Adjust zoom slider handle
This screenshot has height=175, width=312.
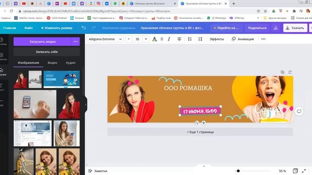[238, 171]
